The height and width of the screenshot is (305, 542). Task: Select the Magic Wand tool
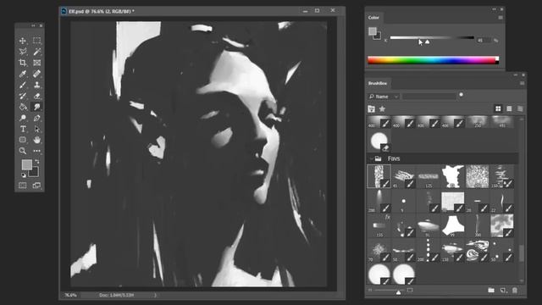(x=36, y=52)
